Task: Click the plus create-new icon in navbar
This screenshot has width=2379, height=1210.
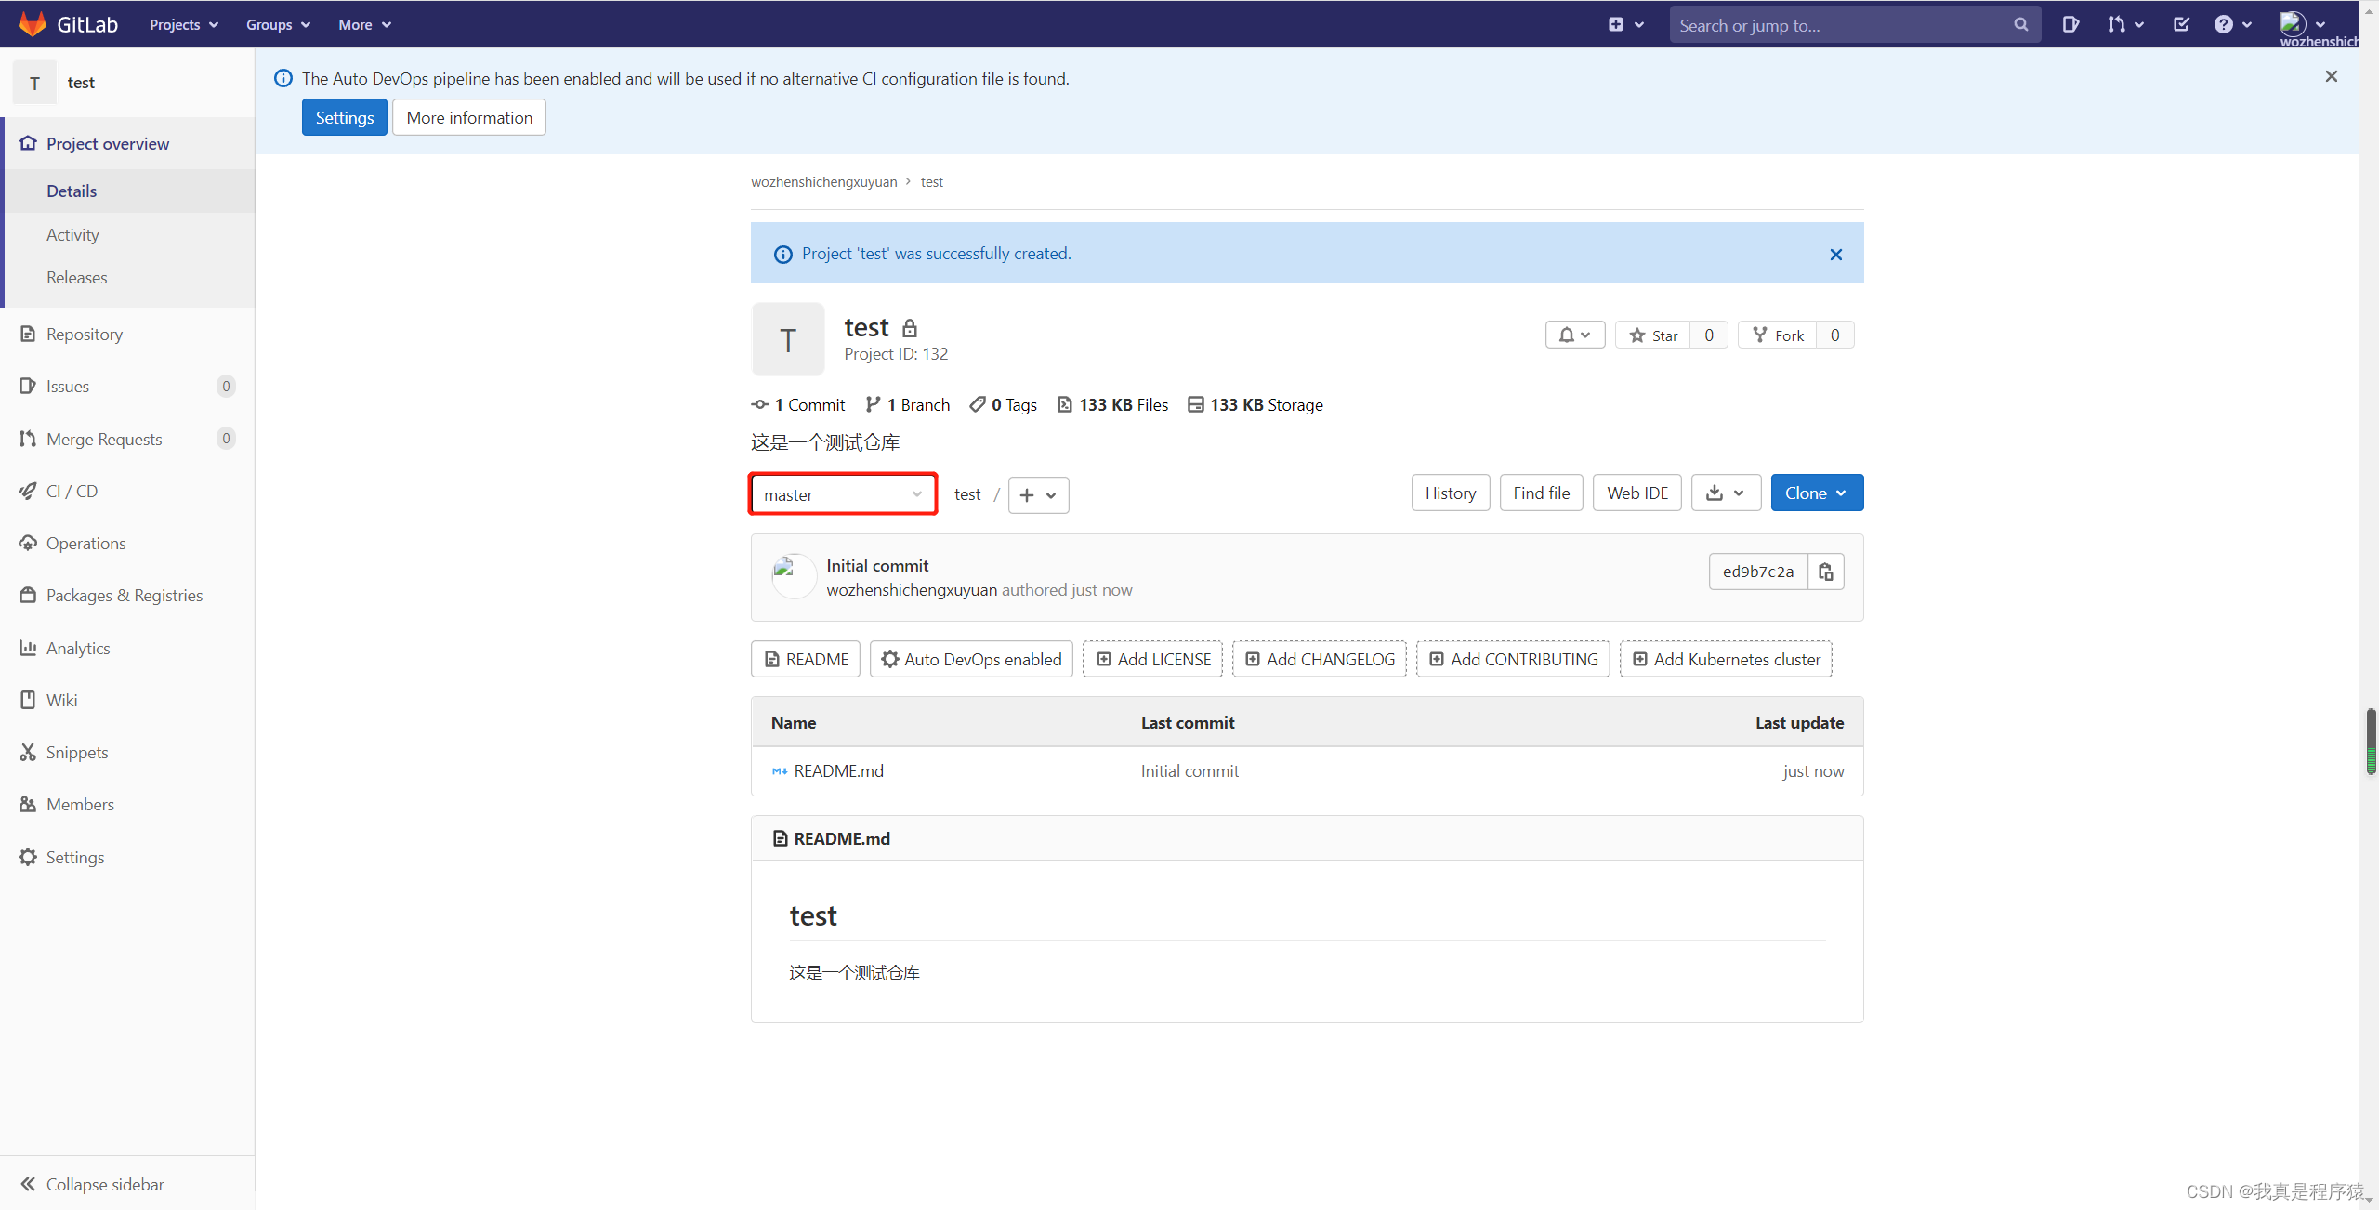Action: coord(1625,24)
